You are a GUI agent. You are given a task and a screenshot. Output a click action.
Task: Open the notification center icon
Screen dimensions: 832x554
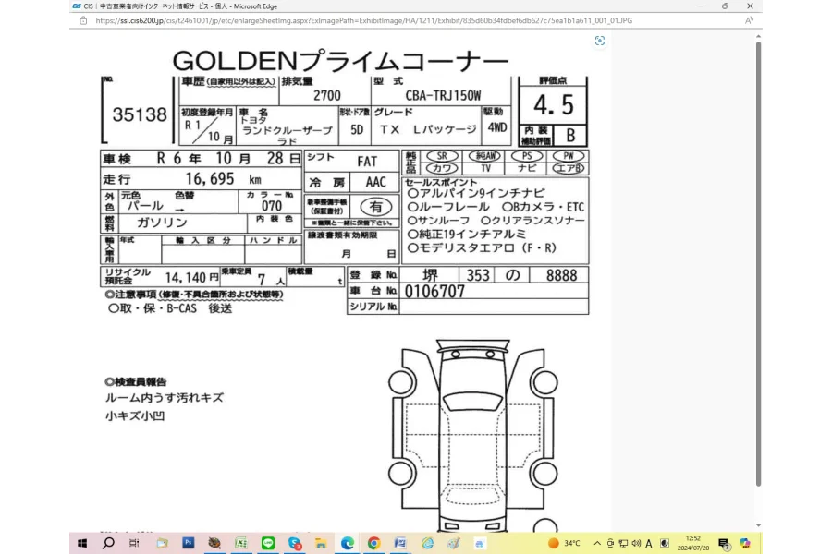coord(723,543)
